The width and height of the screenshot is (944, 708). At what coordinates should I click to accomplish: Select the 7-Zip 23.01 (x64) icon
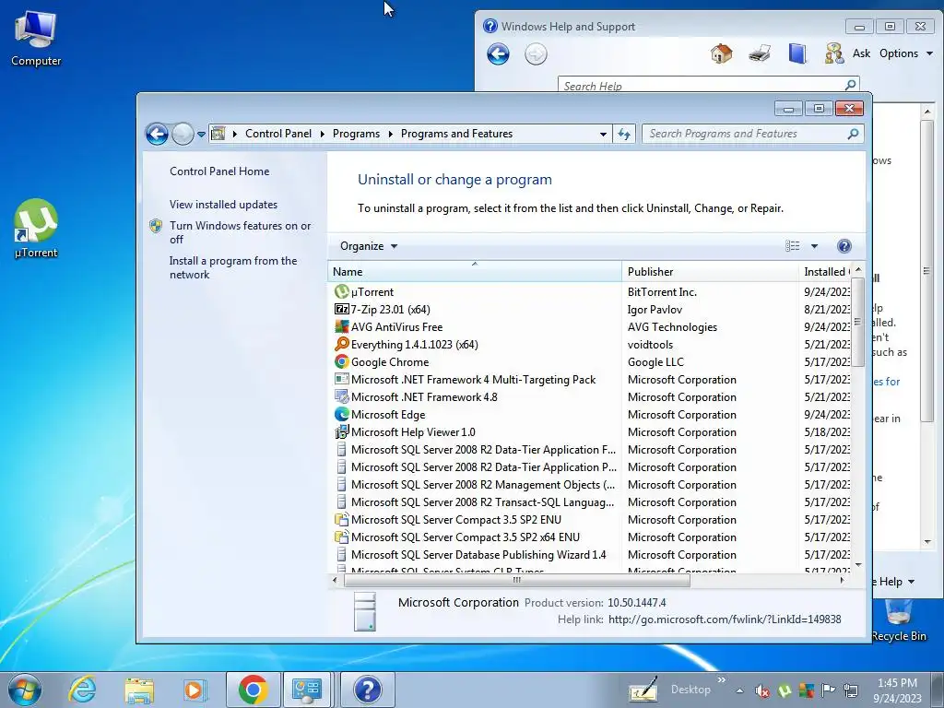[x=341, y=309]
